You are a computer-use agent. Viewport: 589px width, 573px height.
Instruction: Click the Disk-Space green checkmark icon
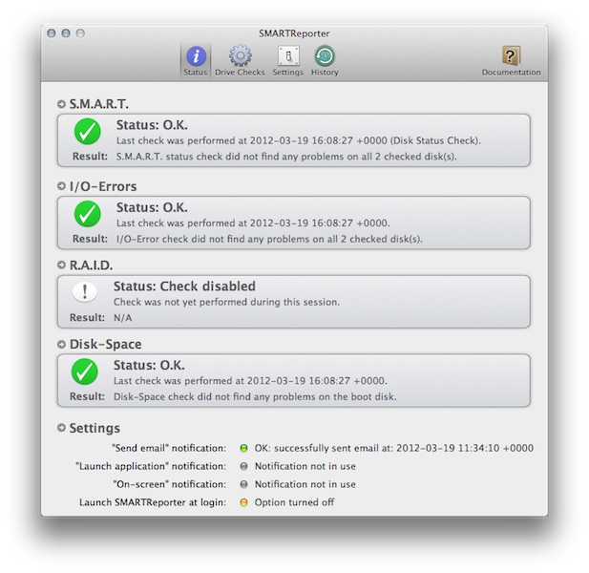pyautogui.click(x=87, y=371)
